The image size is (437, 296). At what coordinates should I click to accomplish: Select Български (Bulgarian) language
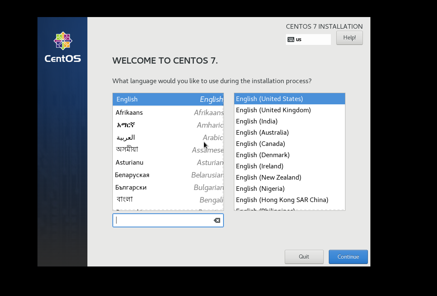pyautogui.click(x=168, y=187)
